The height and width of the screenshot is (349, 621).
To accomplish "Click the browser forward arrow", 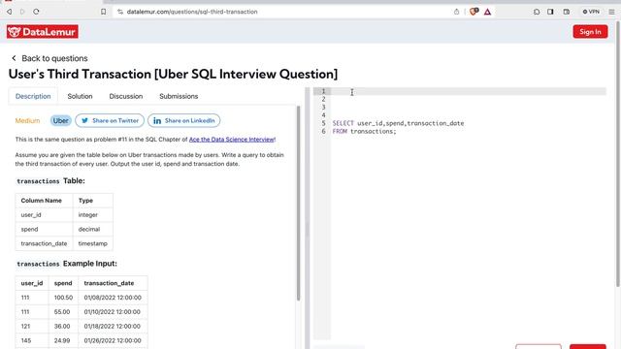I will [22, 12].
